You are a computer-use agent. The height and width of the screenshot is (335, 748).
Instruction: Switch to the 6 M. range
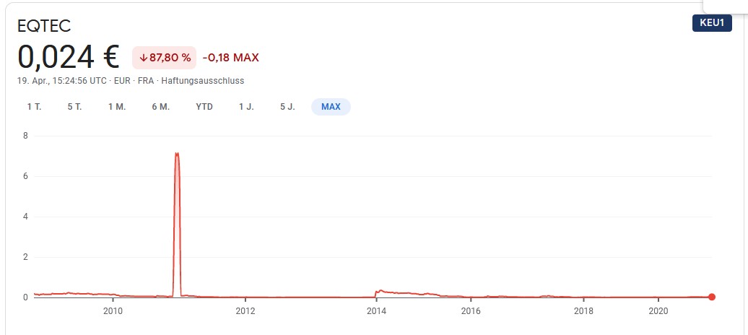tap(160, 107)
